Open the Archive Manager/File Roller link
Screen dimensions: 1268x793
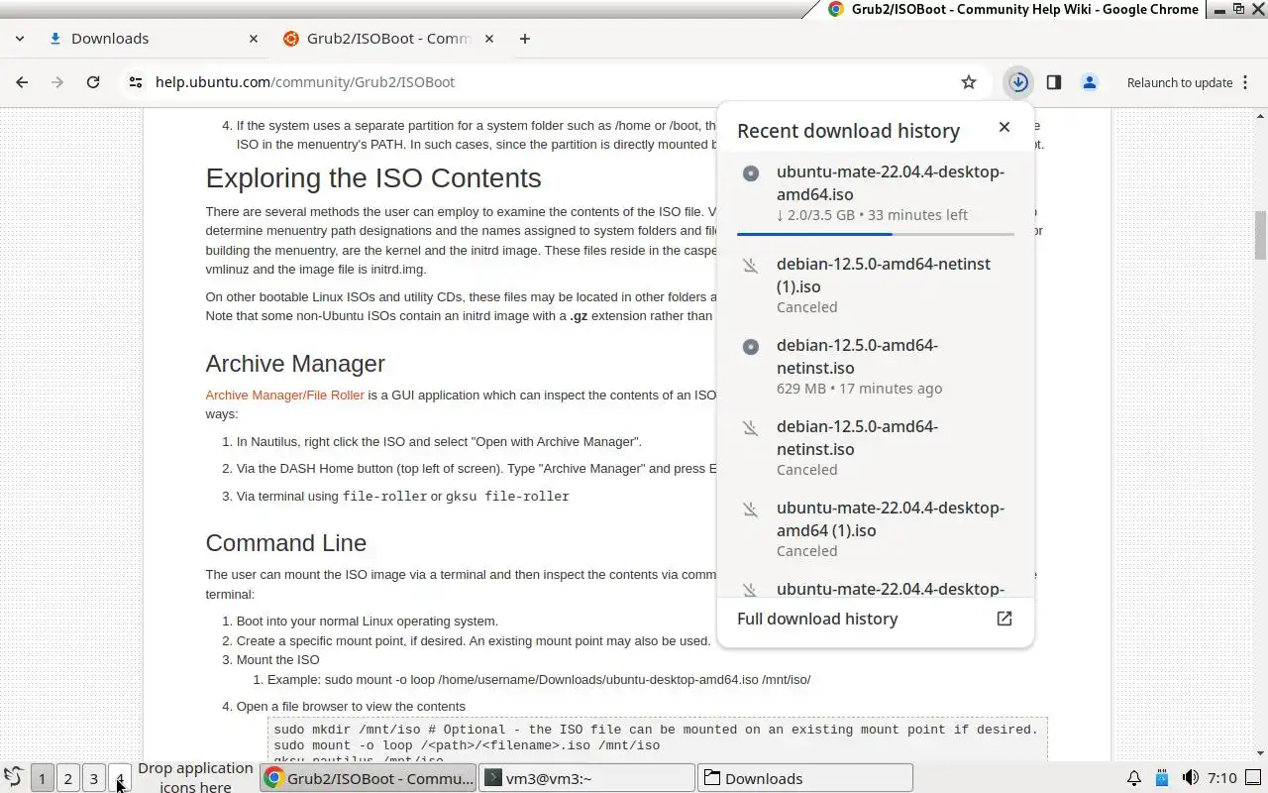click(x=285, y=395)
